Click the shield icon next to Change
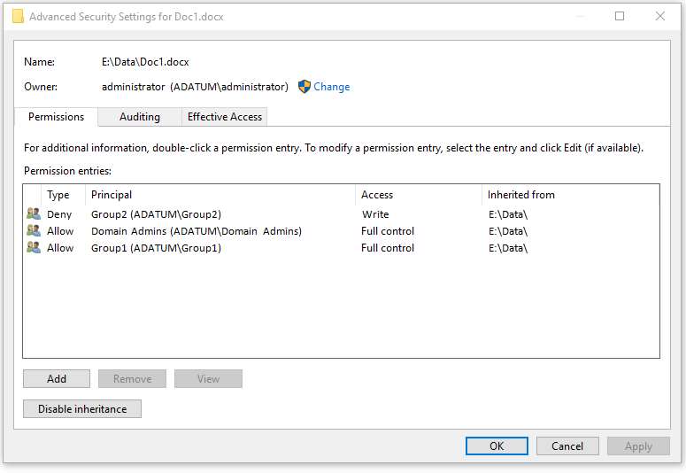The image size is (686, 473). point(304,86)
